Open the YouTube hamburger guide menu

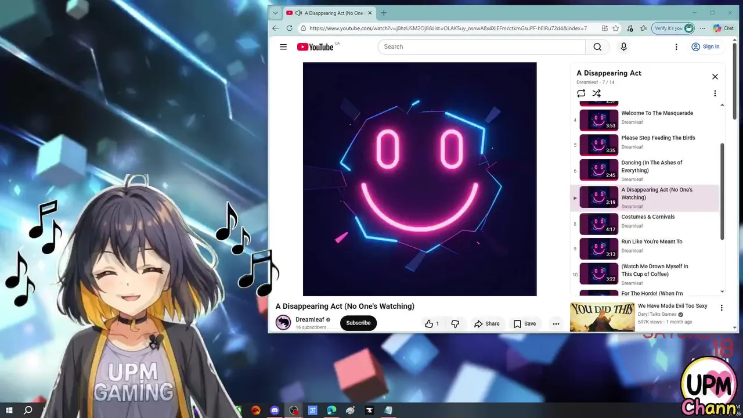pos(283,47)
